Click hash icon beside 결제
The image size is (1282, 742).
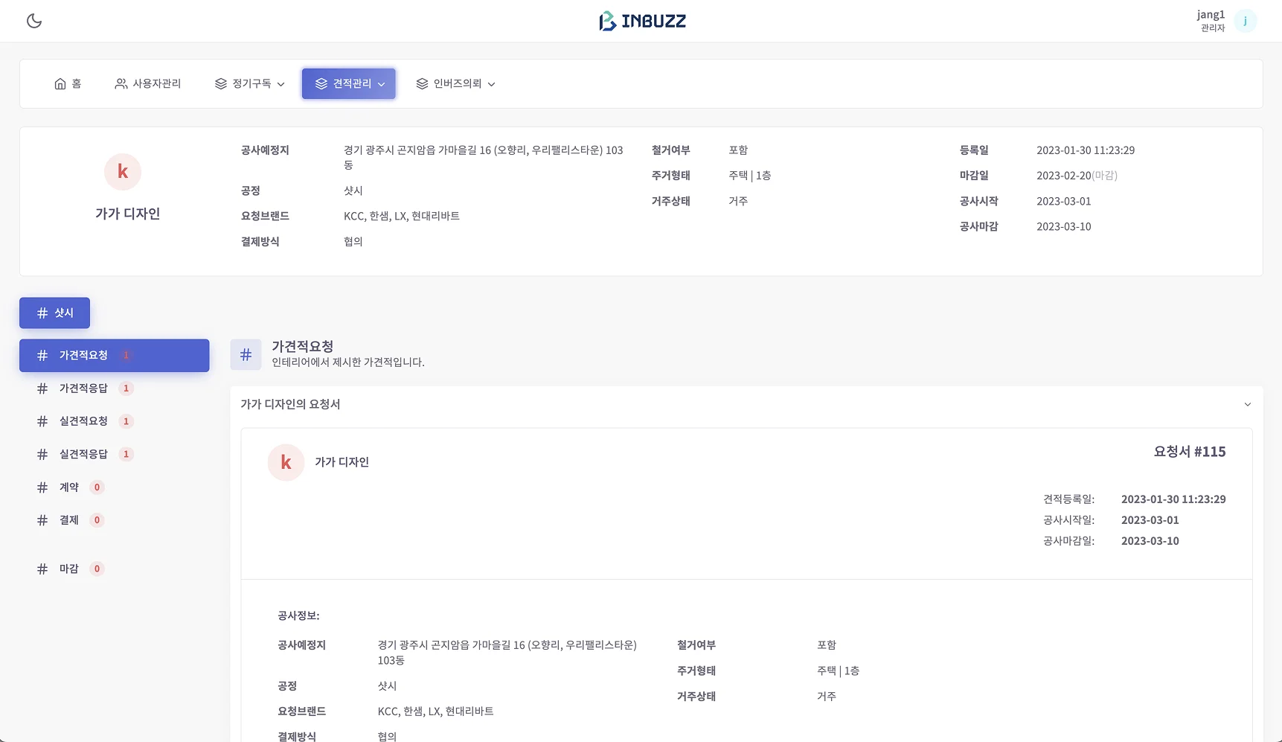coord(42,520)
